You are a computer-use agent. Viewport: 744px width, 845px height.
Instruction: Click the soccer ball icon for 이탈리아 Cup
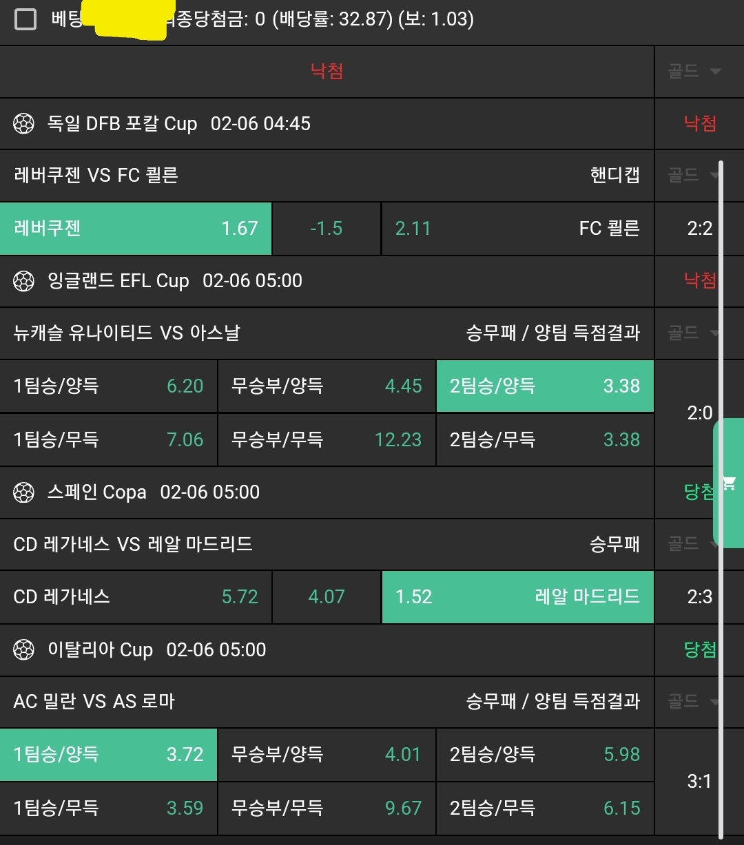[x=24, y=649]
